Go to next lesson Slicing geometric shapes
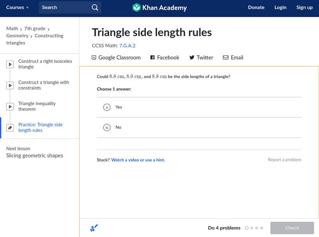This screenshot has height=237, width=319. [34, 155]
